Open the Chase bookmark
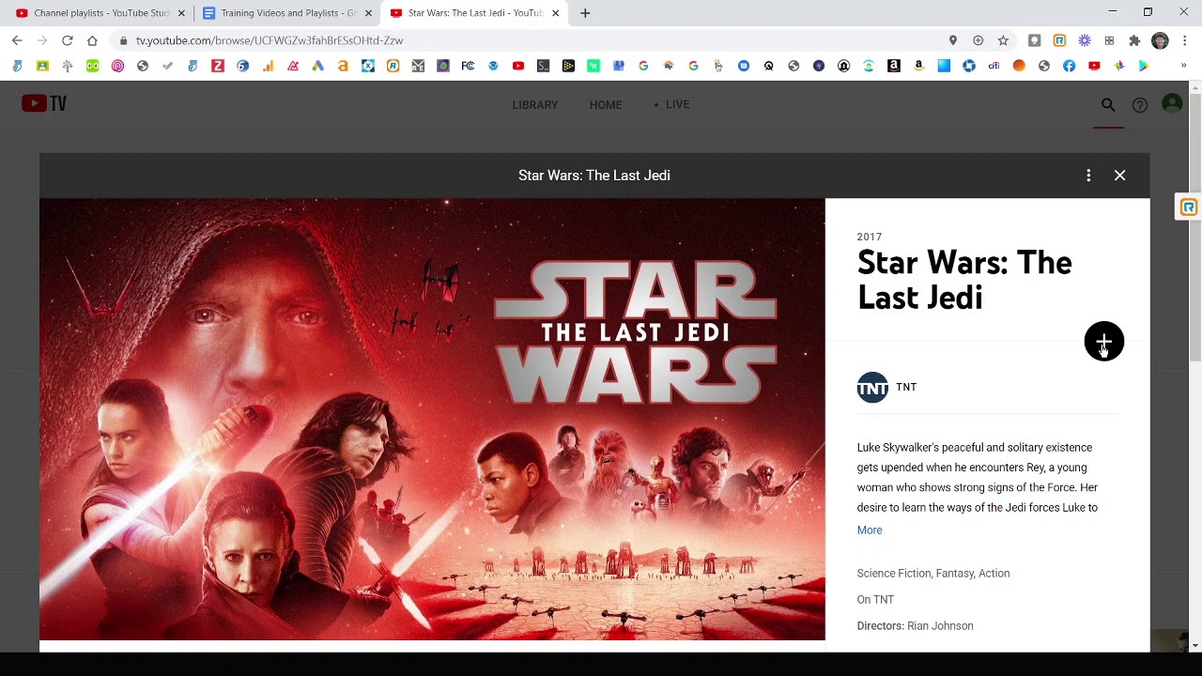The width and height of the screenshot is (1202, 676). 969,66
